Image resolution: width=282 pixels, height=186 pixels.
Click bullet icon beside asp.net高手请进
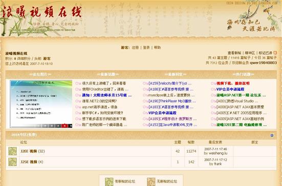click(x=78, y=107)
